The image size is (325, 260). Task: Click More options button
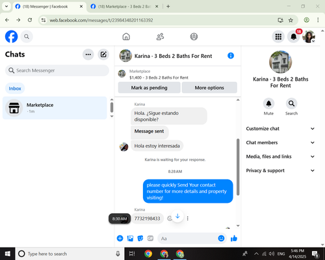coord(209,88)
